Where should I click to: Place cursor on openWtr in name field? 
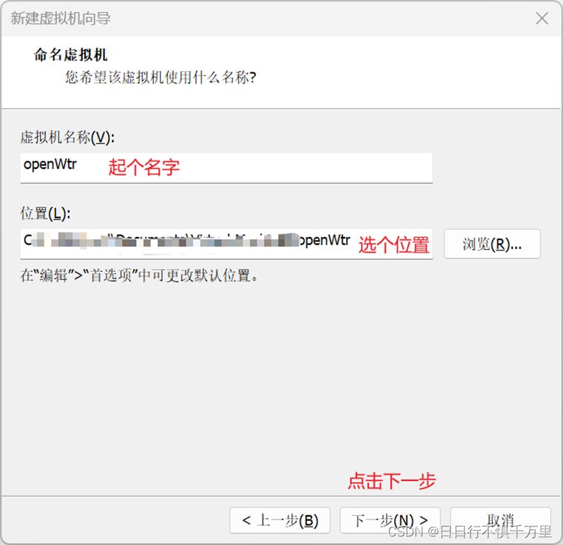tap(50, 165)
